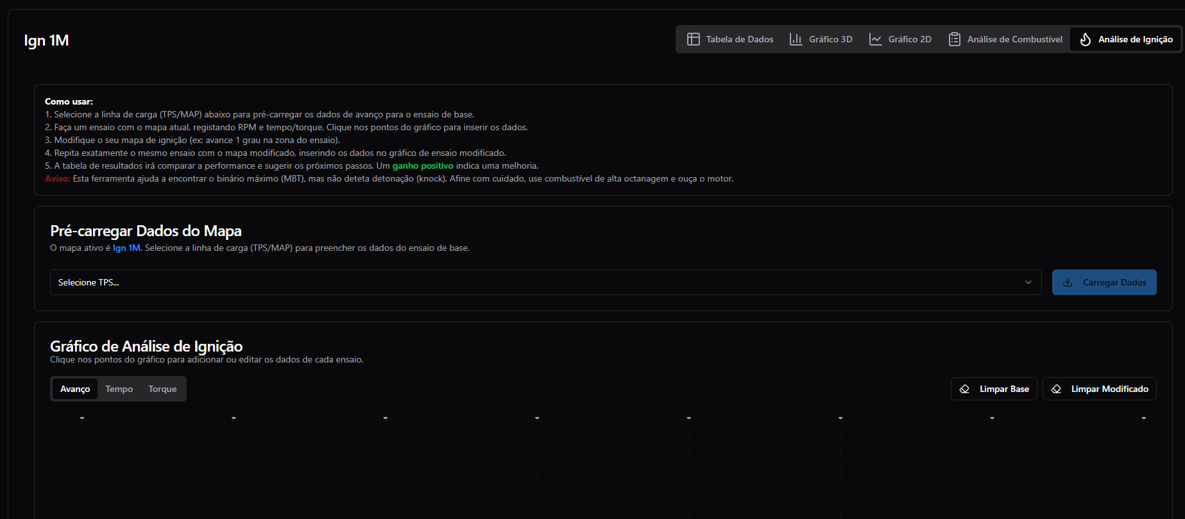Click the line chart icon for Gráfico 2D
This screenshot has height=519, width=1185.
875,39
